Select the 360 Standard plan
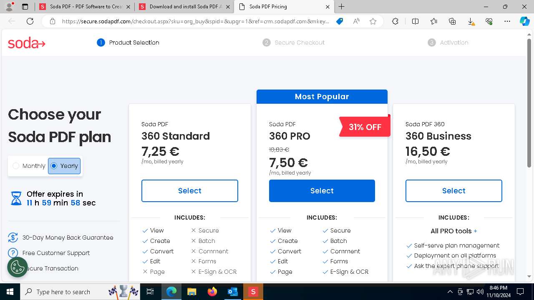 click(x=190, y=191)
